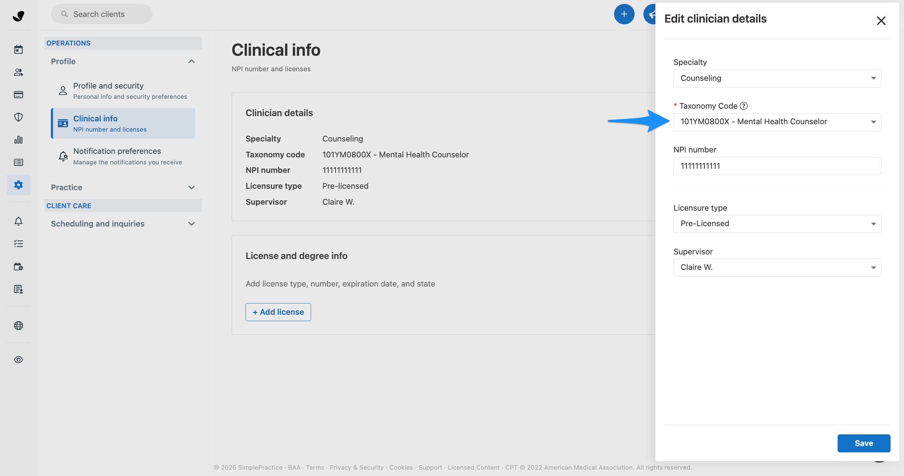Screen dimensions: 904x476
Task: Open the BAA footer link
Action: pyautogui.click(x=294, y=468)
